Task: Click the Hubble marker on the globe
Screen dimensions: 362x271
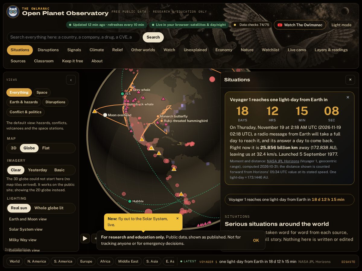Action: (130, 201)
